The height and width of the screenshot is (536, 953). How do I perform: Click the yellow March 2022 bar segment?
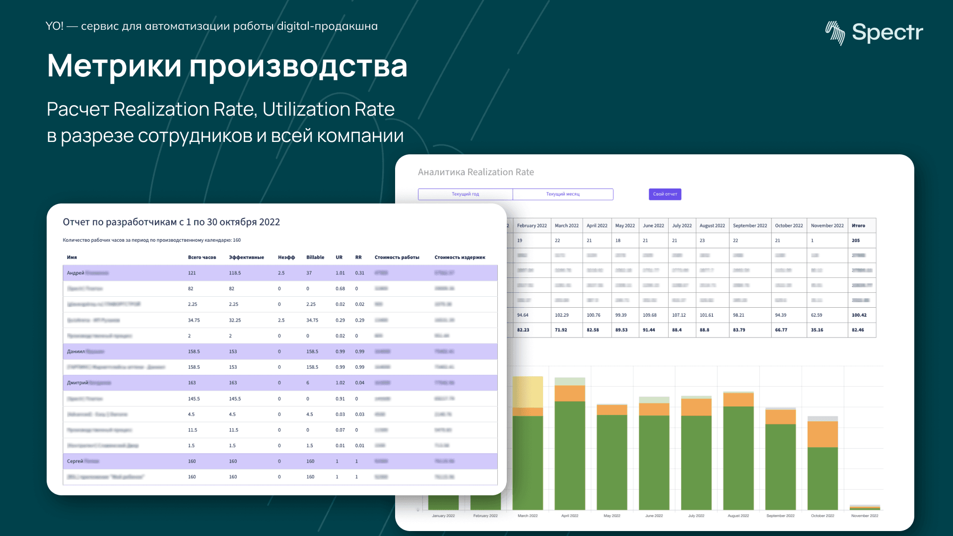[528, 392]
